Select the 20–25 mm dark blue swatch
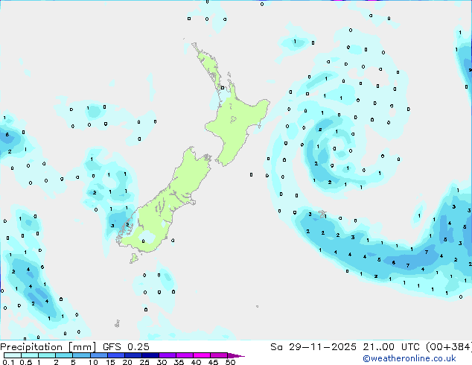 click(133, 355)
